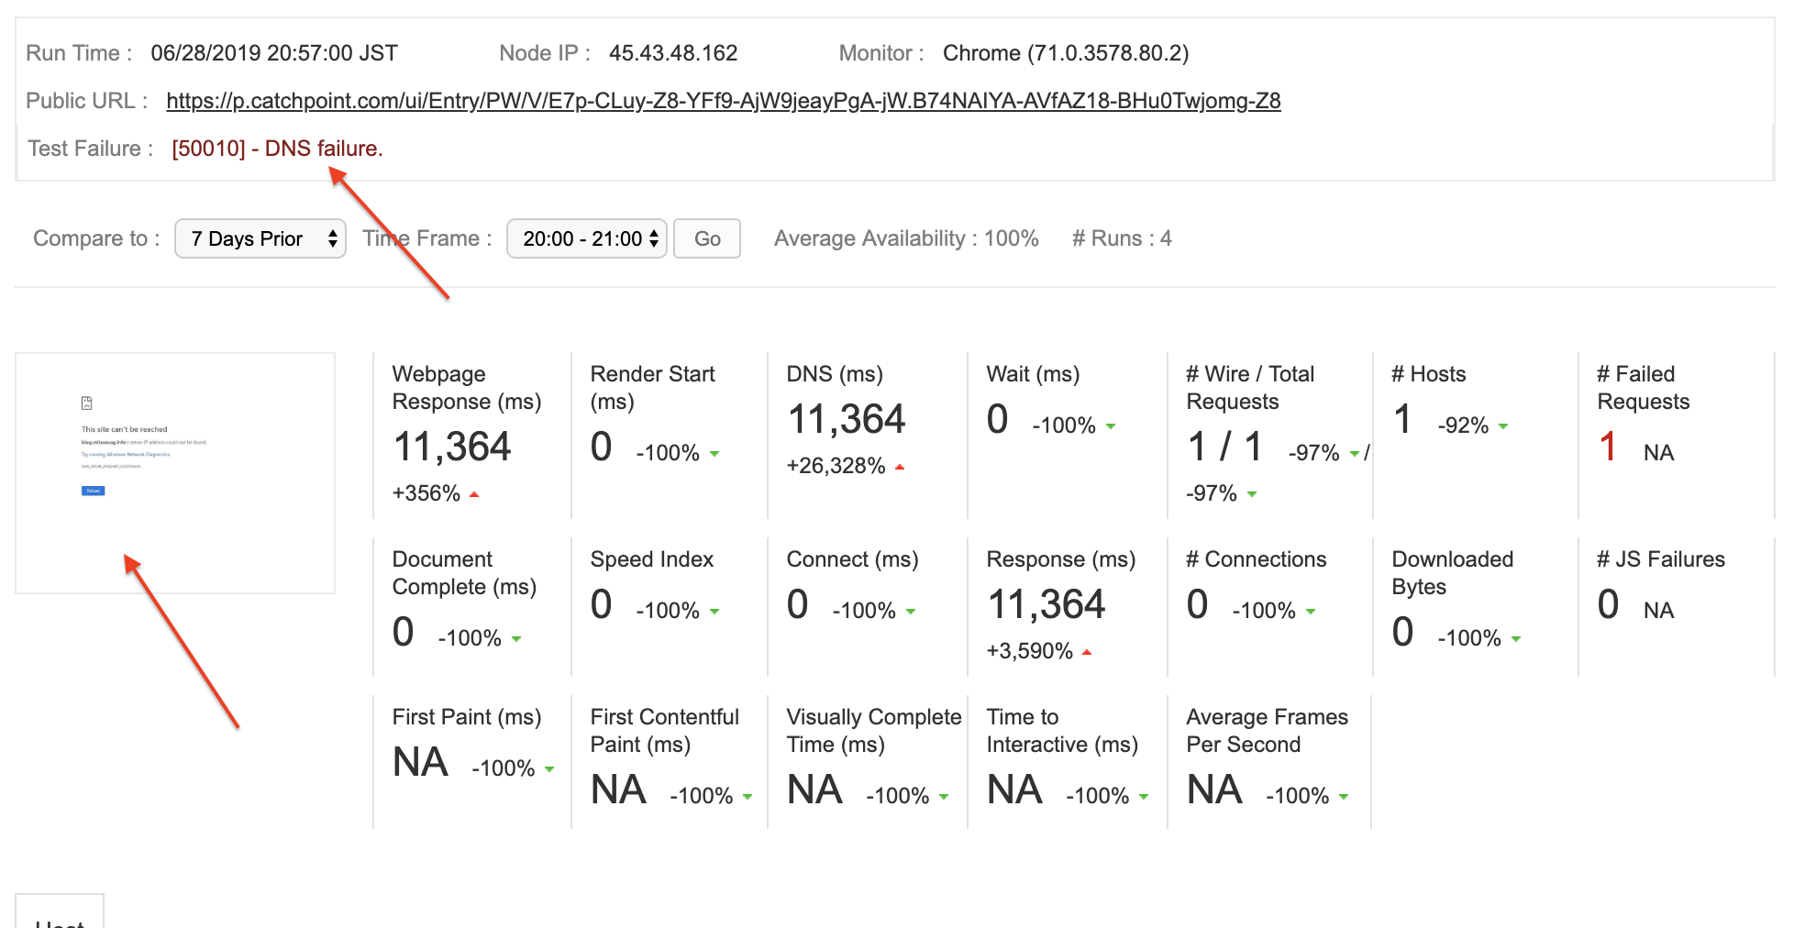
Task: Click green down arrow next to Wait -100%
Action: tap(1111, 426)
